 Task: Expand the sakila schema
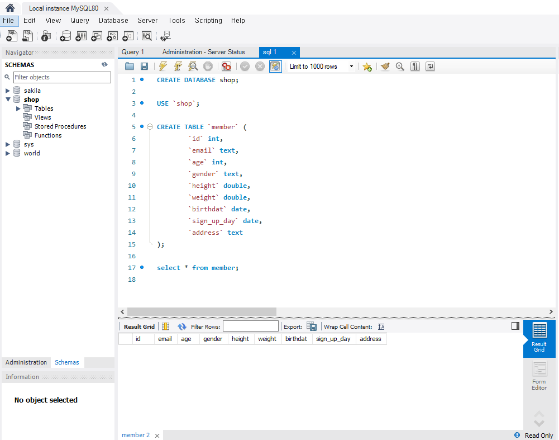(x=8, y=91)
